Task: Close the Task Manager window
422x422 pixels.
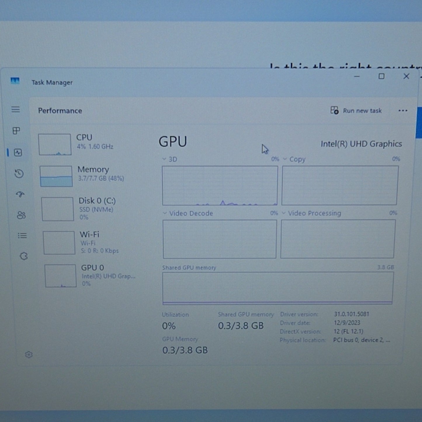Action: coord(406,77)
